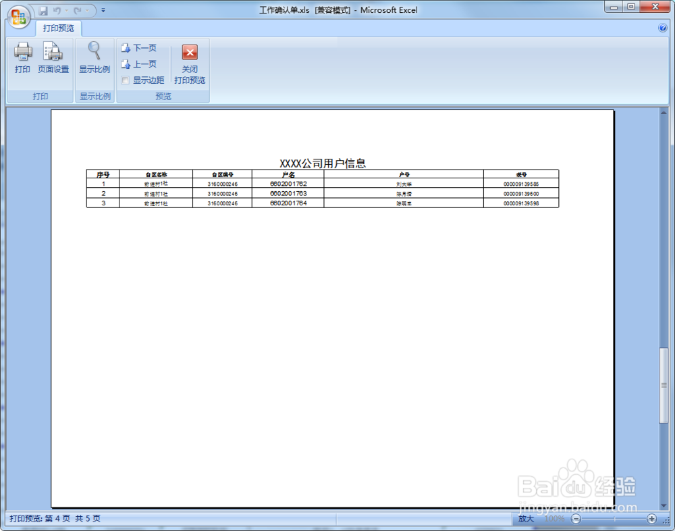Click the 100% zoom level text

point(554,519)
